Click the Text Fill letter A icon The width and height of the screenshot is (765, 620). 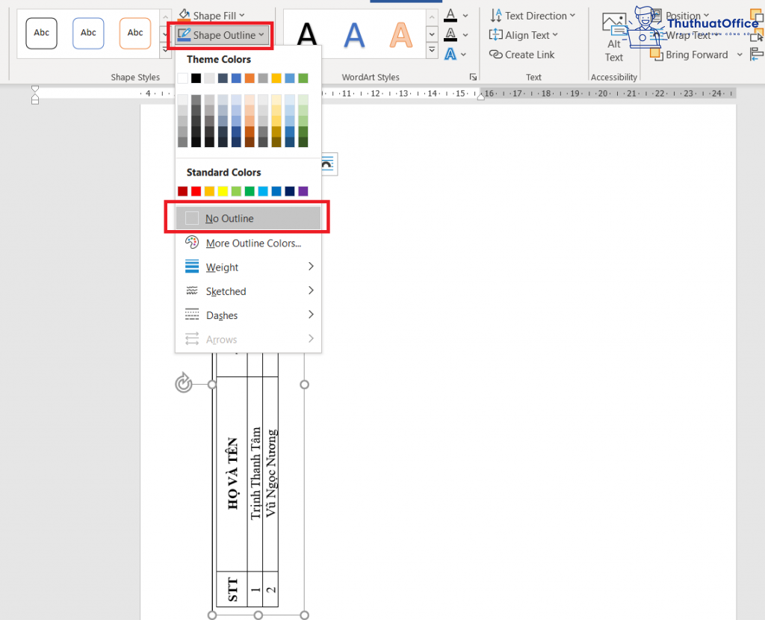point(450,16)
